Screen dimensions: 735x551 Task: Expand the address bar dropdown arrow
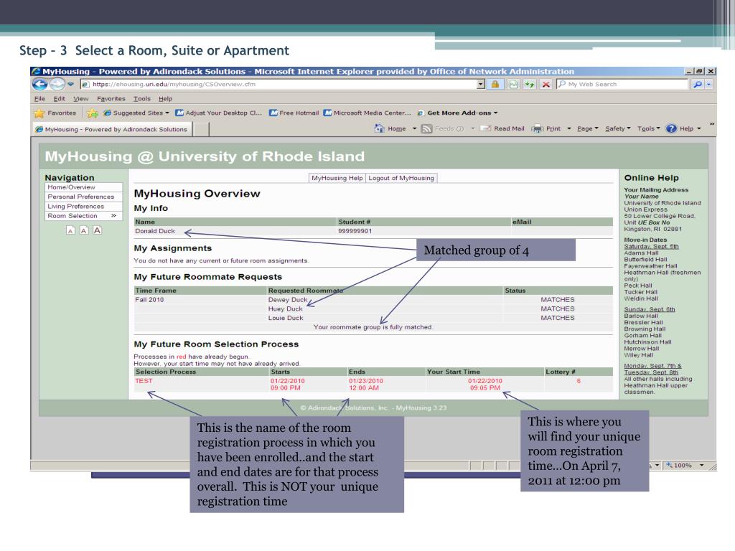481,85
